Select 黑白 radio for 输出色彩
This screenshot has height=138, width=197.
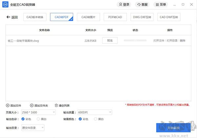pyautogui.click(x=38, y=119)
